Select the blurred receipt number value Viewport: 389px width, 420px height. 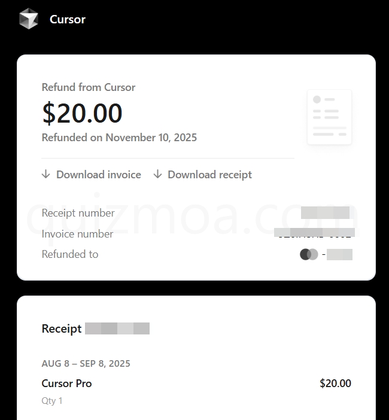coord(325,212)
